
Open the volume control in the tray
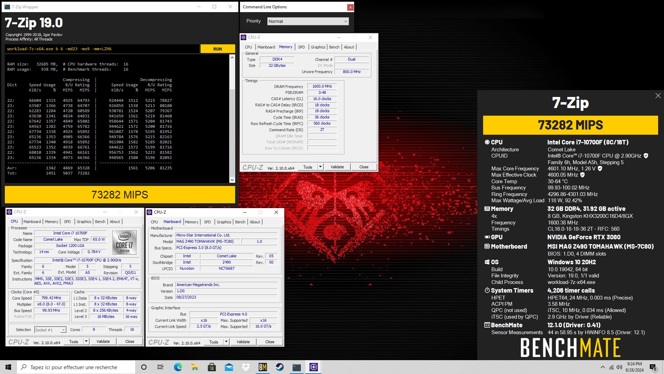tap(619, 367)
